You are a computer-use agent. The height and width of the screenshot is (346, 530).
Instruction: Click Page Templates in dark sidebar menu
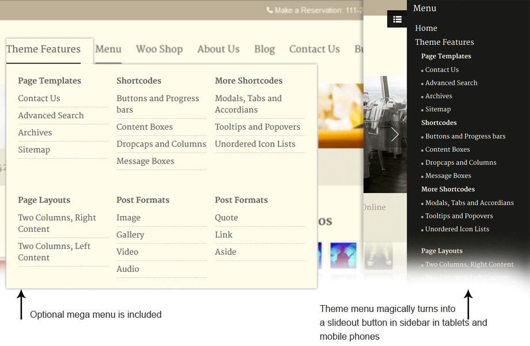(x=446, y=56)
